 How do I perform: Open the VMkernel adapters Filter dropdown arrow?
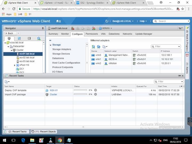pyautogui.click(x=179, y=47)
